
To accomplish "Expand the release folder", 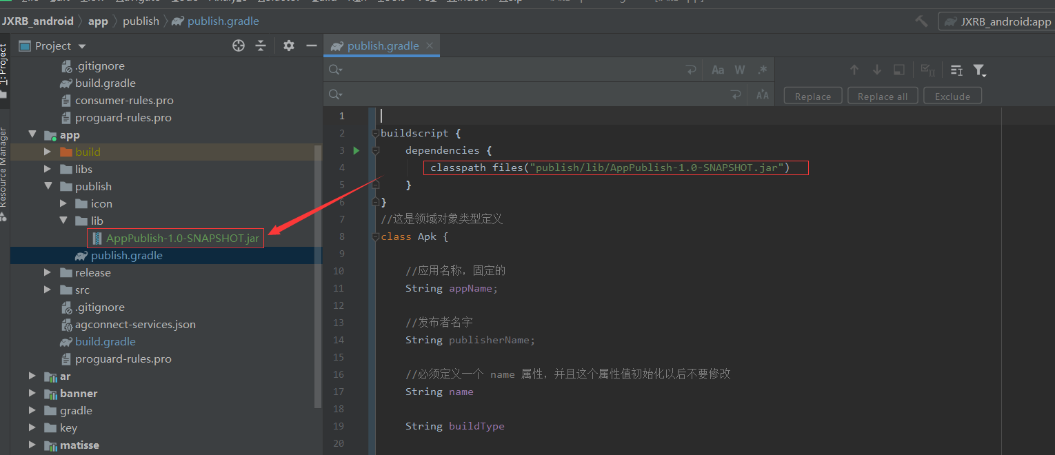I will (48, 272).
